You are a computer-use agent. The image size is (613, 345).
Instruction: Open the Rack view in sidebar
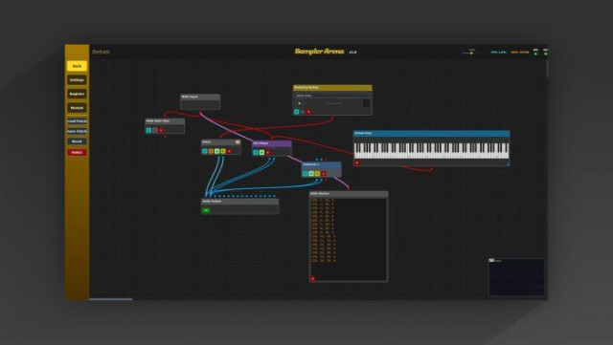pyautogui.click(x=77, y=66)
